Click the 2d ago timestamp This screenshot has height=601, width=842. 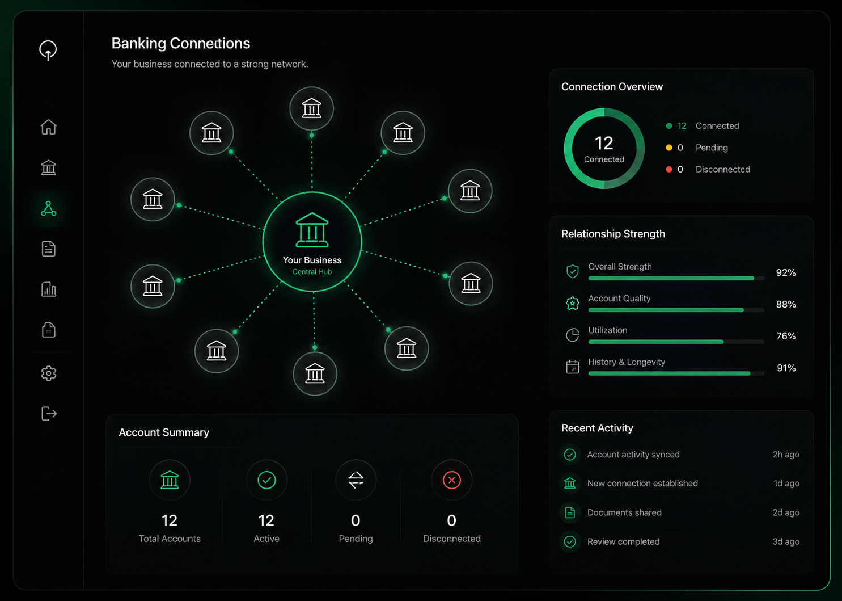click(786, 512)
